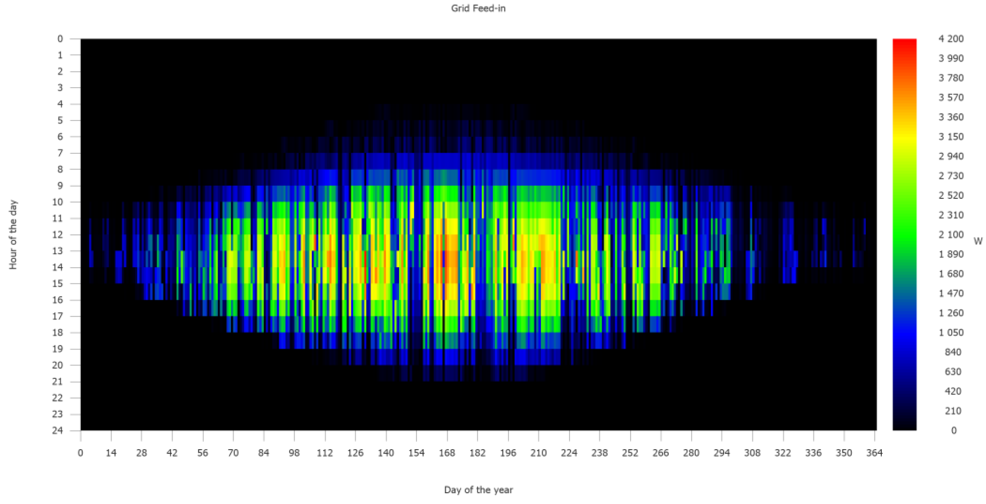Click the 'Hour of the day' axis label
986x504 pixels.
[13, 234]
